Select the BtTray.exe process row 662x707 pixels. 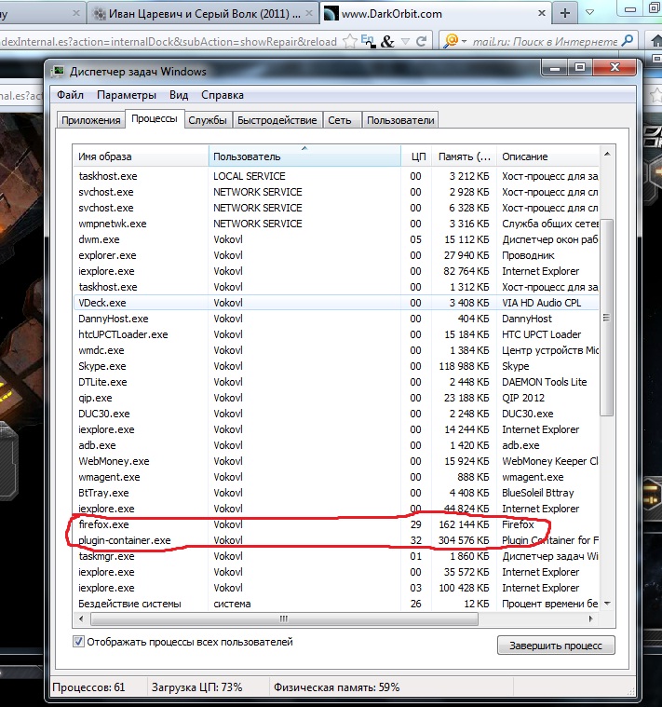[336, 493]
